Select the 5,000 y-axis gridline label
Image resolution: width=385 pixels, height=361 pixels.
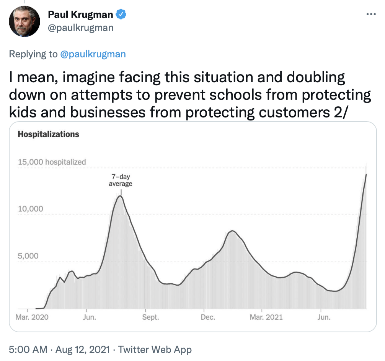point(28,256)
